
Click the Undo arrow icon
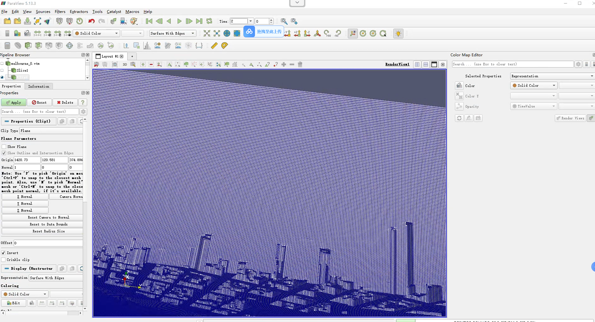(91, 21)
